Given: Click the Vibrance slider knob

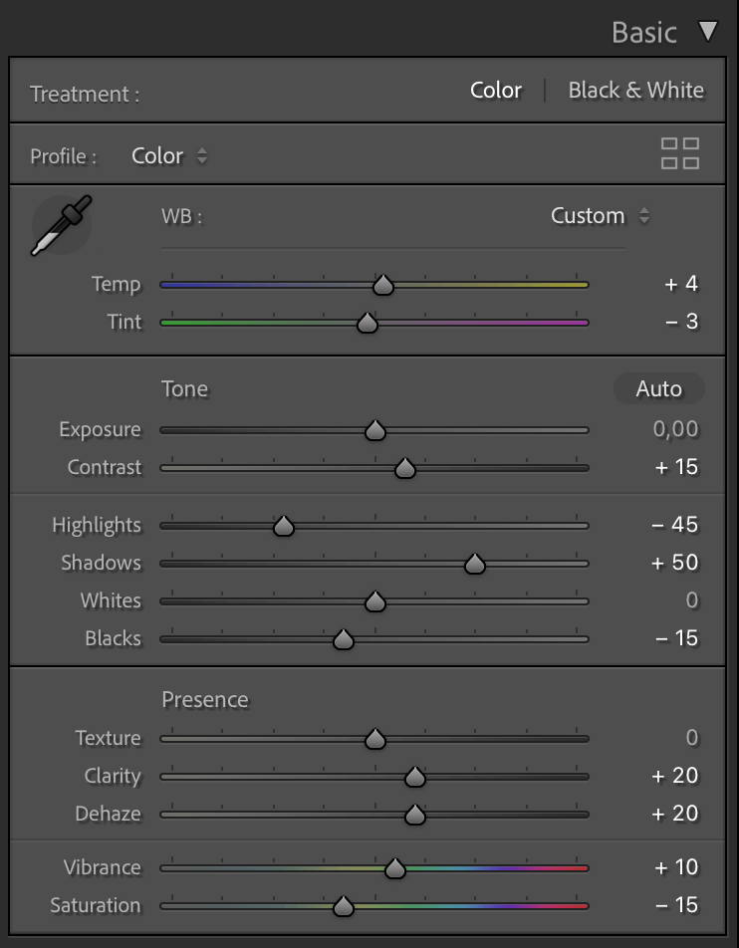Looking at the screenshot, I should pos(395,868).
